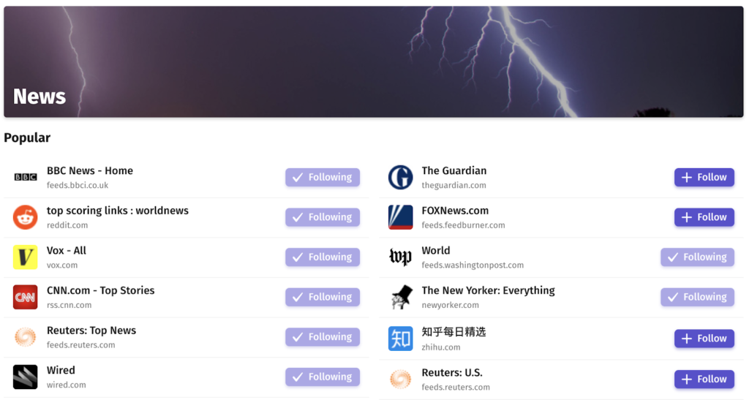Click the Popular section heading
Screen dimensions: 749x400
coord(27,138)
